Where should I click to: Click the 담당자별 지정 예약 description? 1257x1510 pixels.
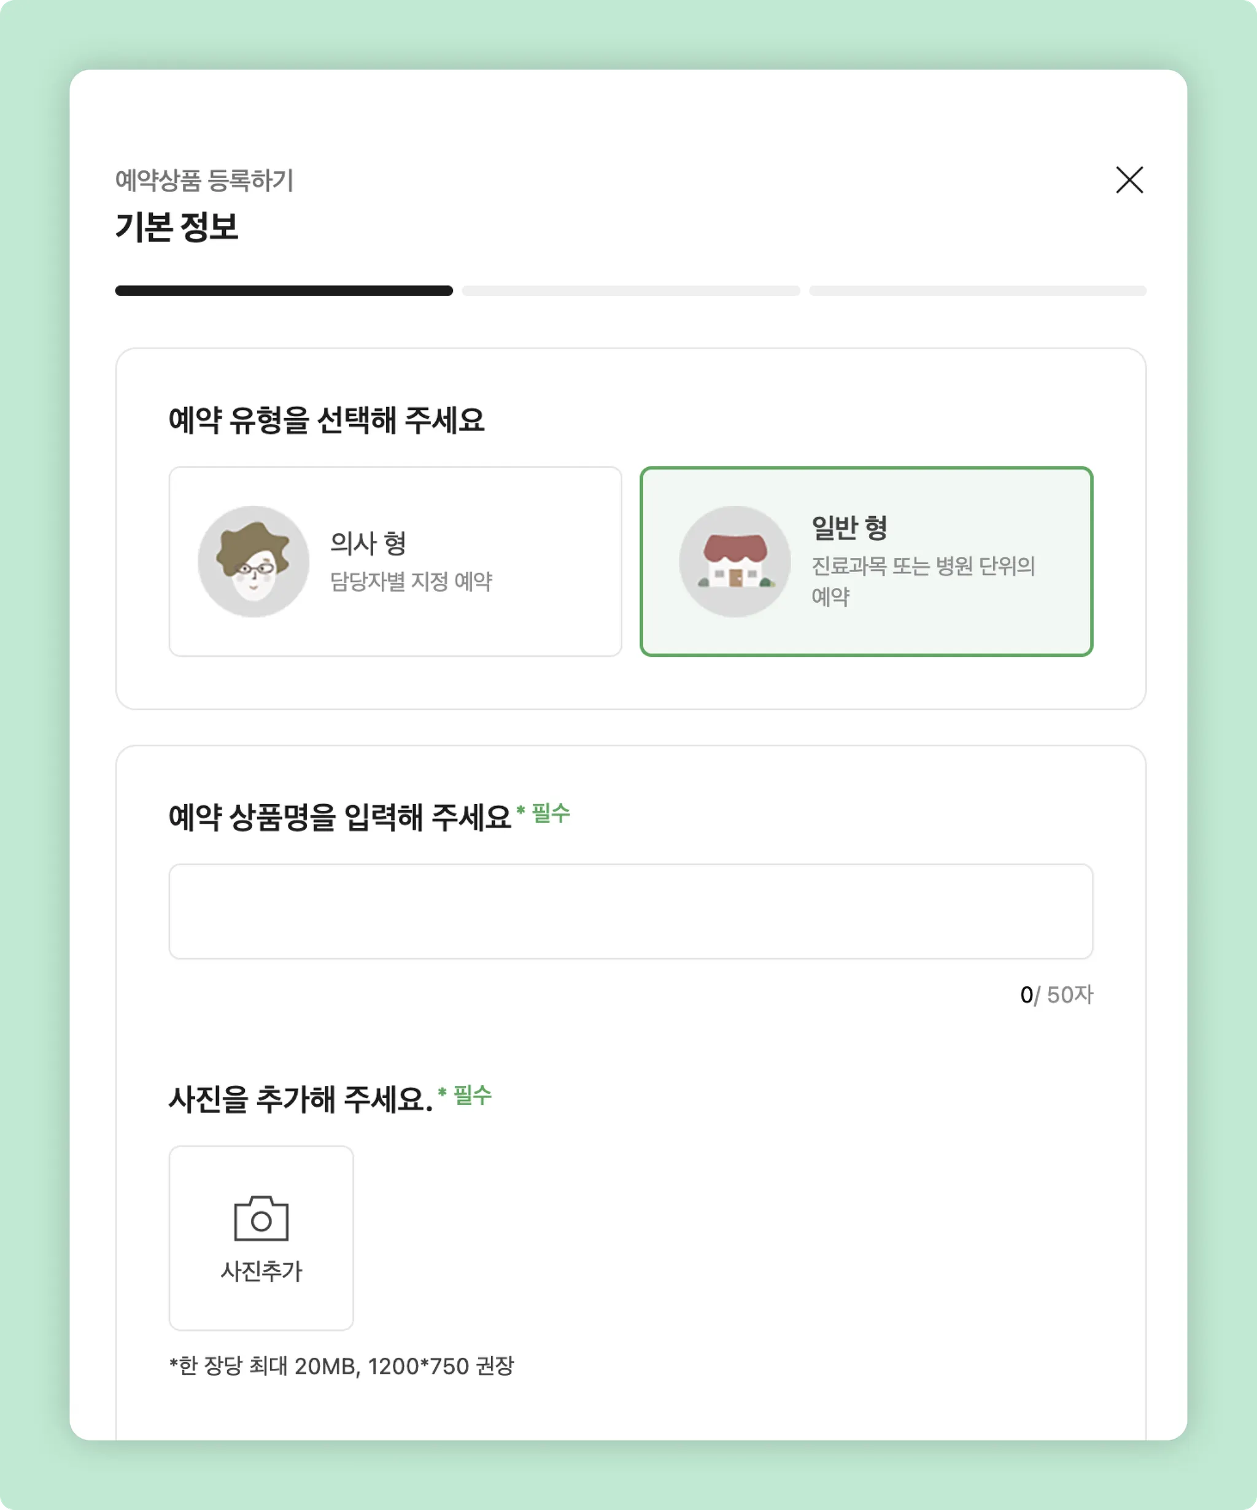pyautogui.click(x=411, y=581)
